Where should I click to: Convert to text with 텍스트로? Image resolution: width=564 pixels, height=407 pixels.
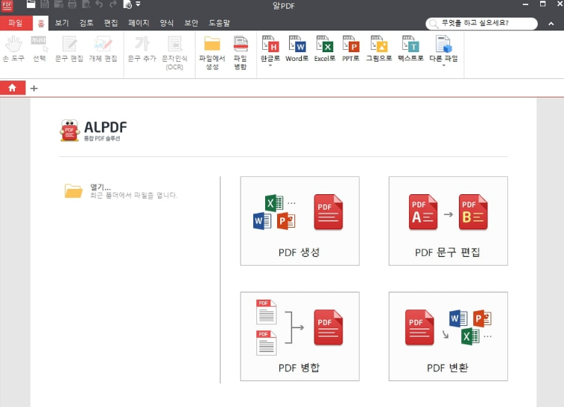point(411,49)
